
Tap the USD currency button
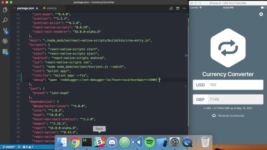click(x=200, y=85)
